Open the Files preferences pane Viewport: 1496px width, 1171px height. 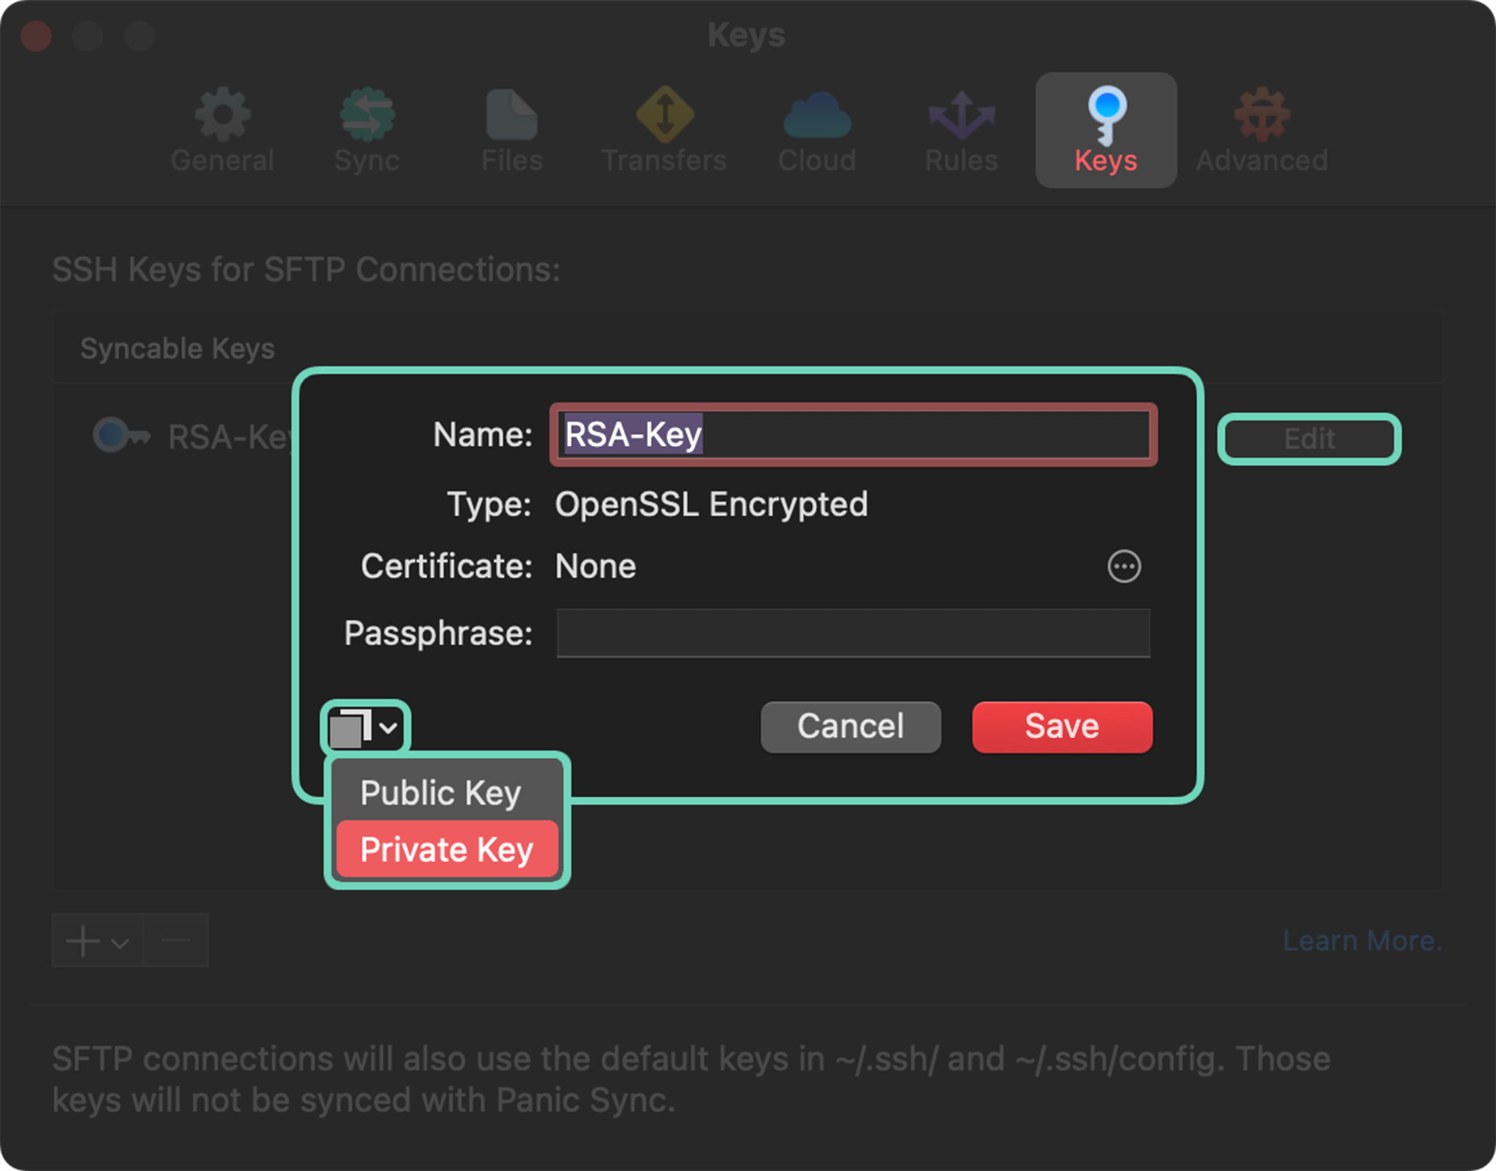coord(511,130)
